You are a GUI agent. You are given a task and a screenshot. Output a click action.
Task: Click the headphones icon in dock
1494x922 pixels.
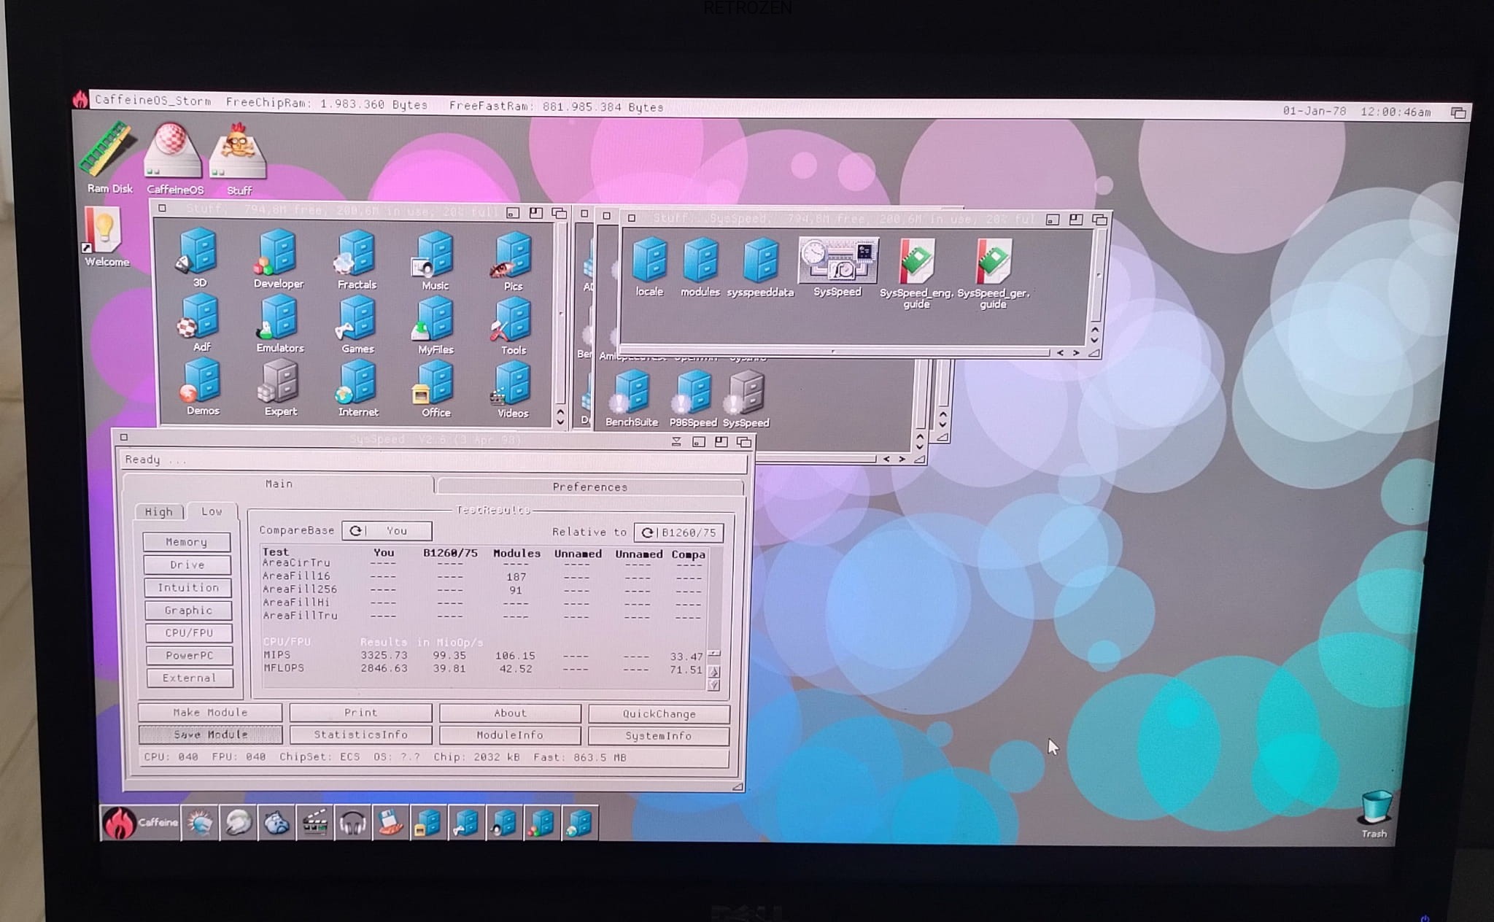[x=352, y=824]
